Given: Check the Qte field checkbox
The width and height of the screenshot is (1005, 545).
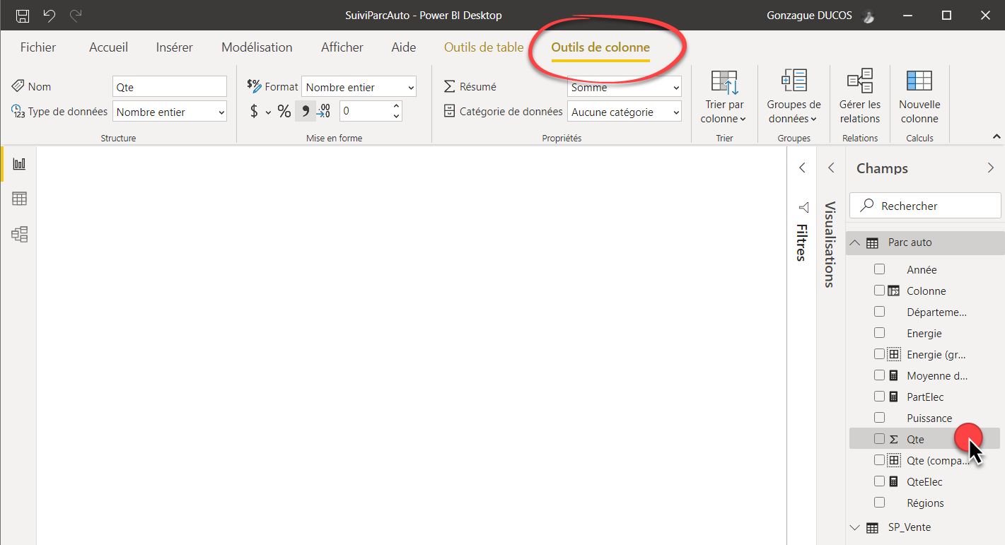Looking at the screenshot, I should [879, 439].
